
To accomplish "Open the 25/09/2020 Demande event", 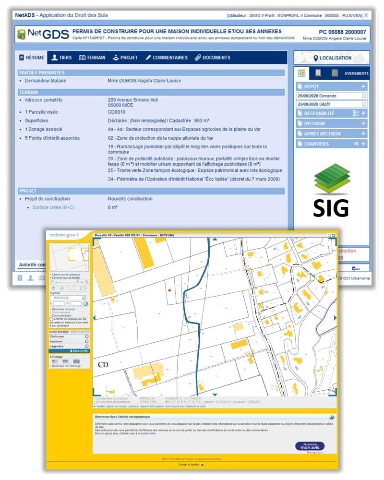I will [x=332, y=96].
